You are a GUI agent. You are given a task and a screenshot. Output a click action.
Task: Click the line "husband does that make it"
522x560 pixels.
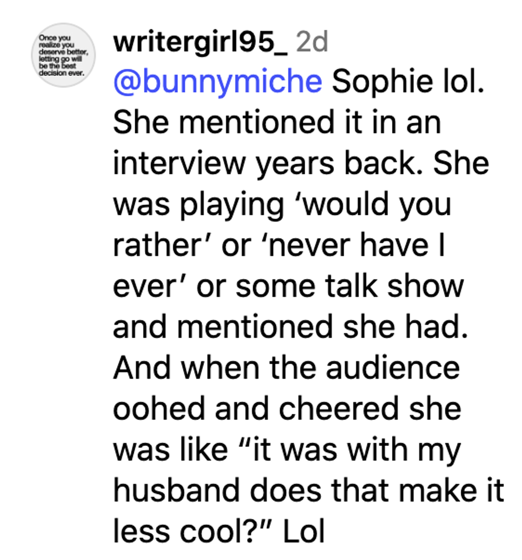(x=308, y=489)
